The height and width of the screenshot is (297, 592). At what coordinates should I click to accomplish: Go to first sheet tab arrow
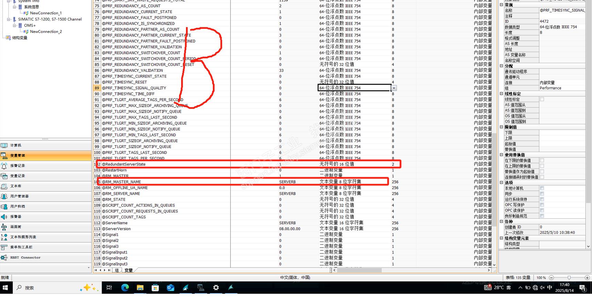point(96,270)
